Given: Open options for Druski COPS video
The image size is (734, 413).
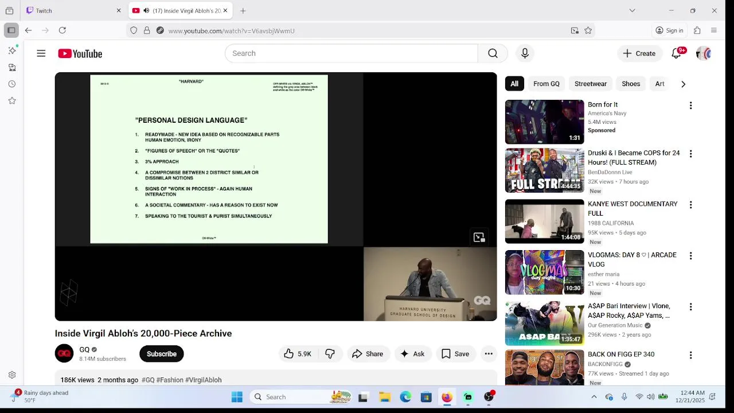Looking at the screenshot, I should pyautogui.click(x=690, y=154).
